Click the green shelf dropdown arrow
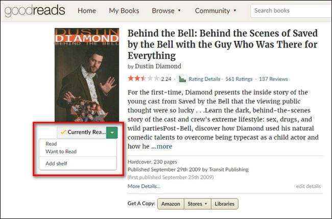The height and width of the screenshot is (219, 332). 112,132
